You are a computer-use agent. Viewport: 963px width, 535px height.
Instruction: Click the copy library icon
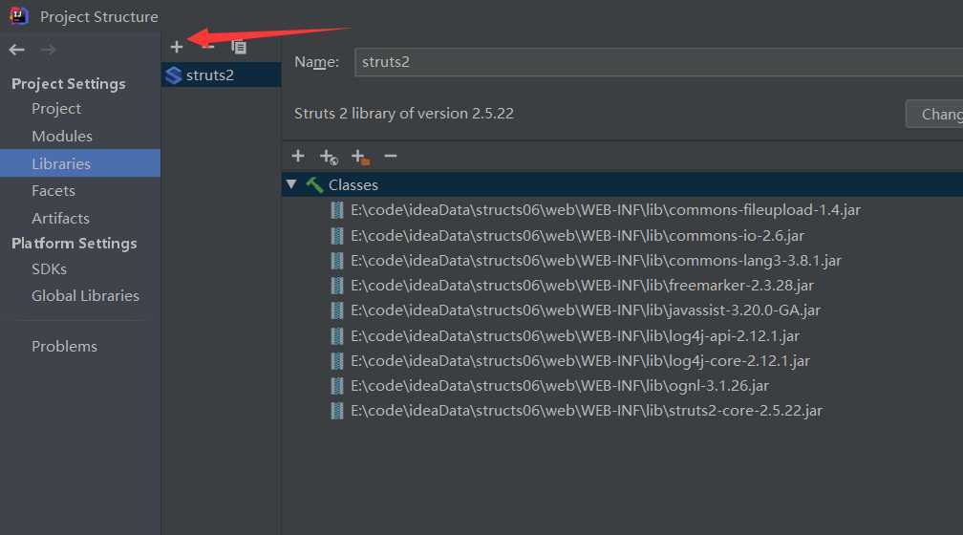(239, 47)
